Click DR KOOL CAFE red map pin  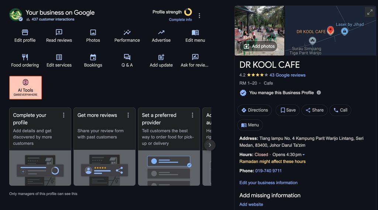click(330, 31)
